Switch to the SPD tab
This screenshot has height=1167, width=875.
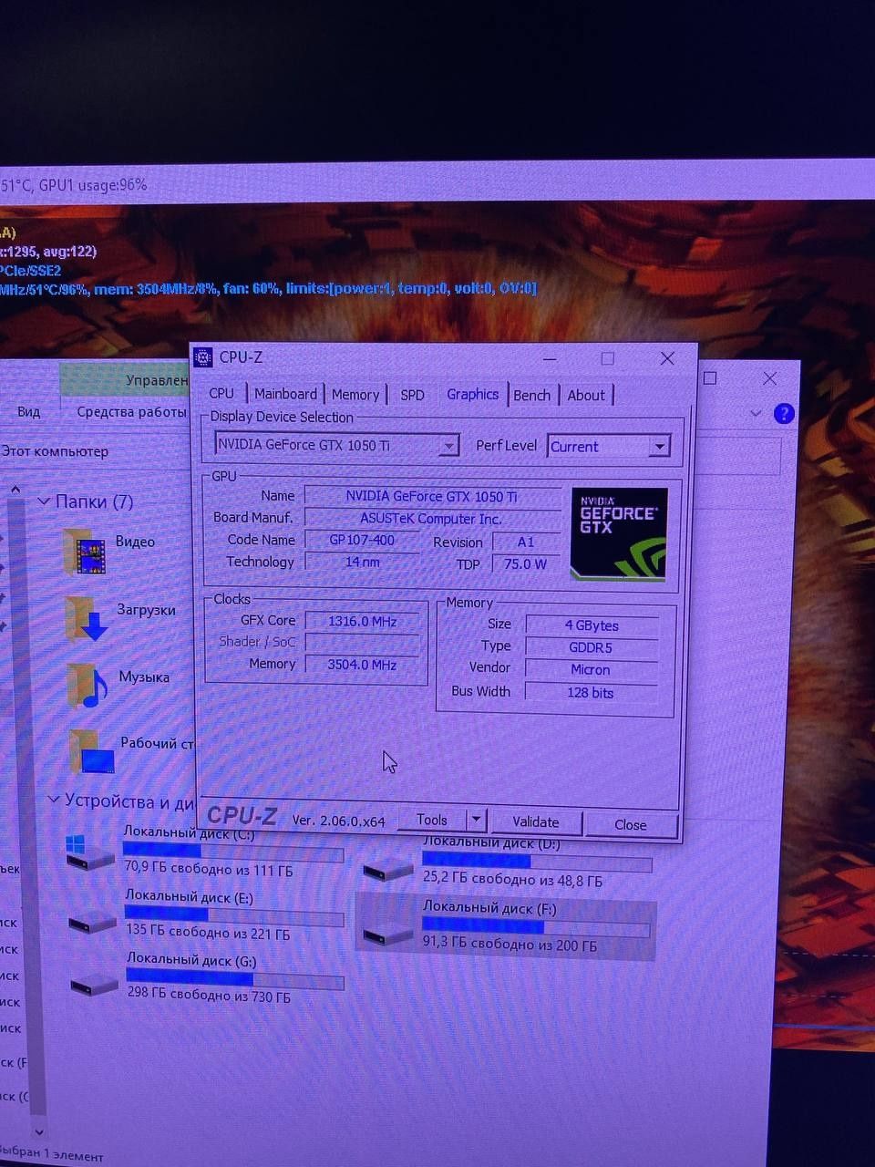[x=413, y=395]
